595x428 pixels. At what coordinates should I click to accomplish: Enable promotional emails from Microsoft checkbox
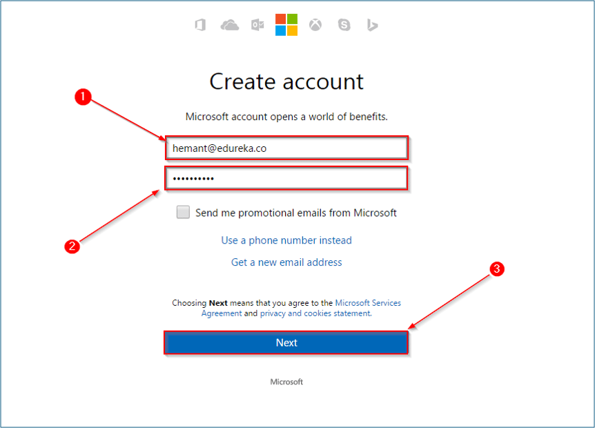183,212
